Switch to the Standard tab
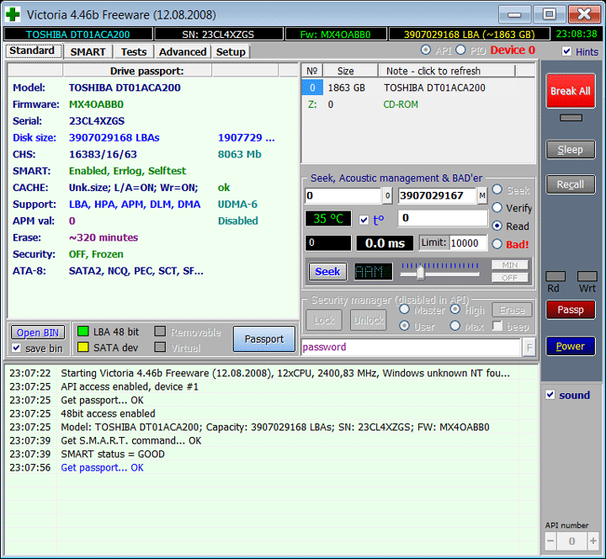This screenshot has width=606, height=559. [x=34, y=51]
